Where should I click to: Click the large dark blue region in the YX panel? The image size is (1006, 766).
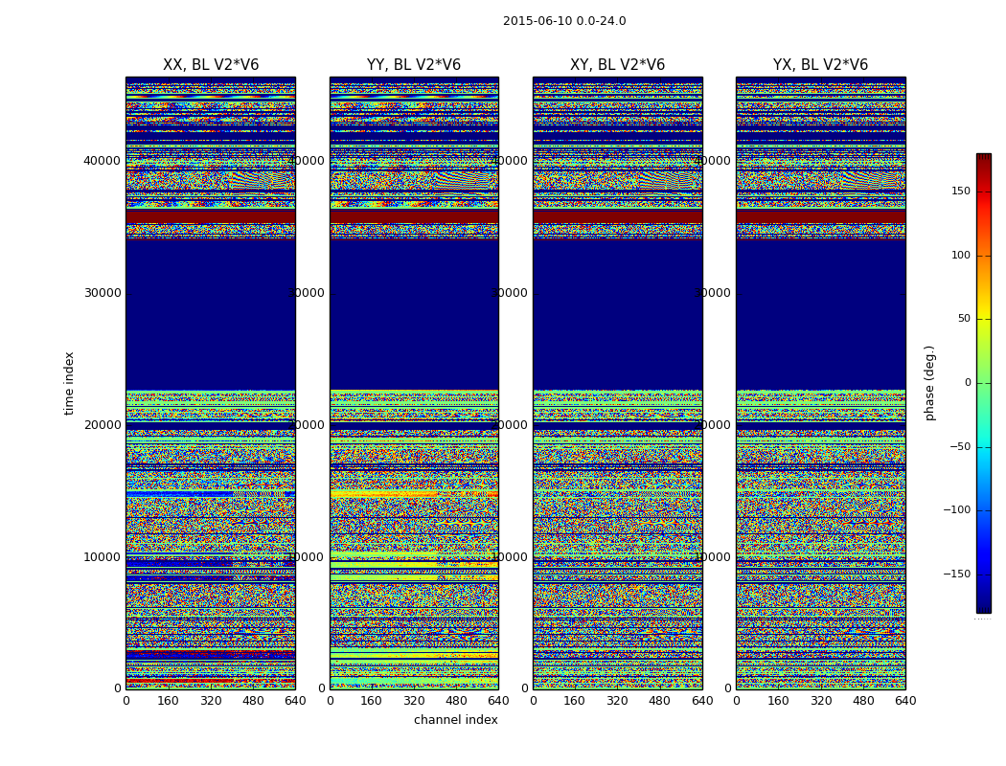tap(820, 311)
